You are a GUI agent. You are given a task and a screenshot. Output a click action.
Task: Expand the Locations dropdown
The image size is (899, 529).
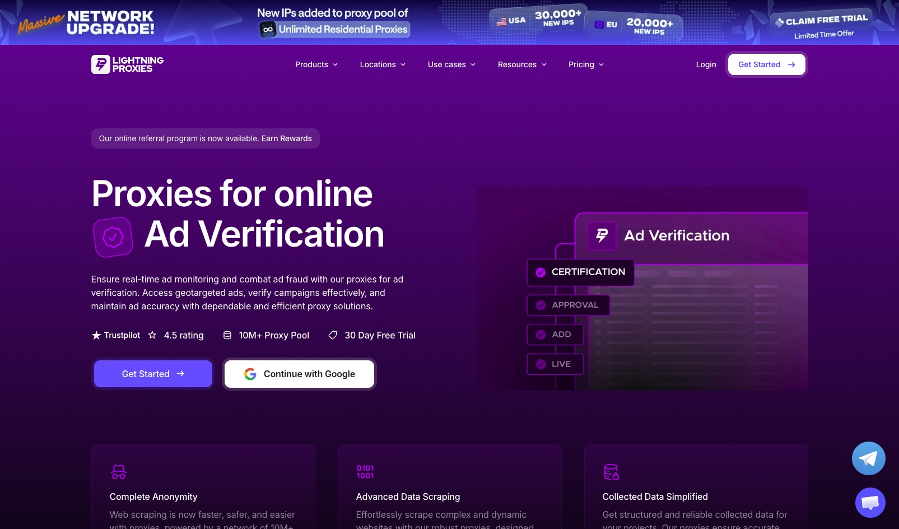tap(383, 64)
